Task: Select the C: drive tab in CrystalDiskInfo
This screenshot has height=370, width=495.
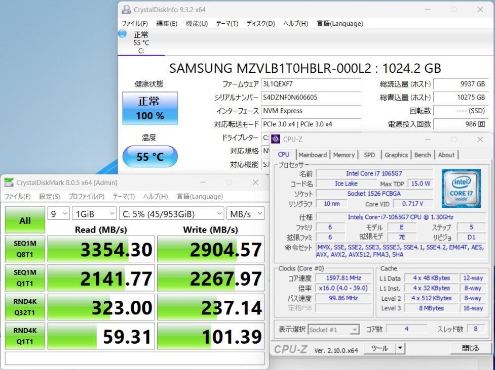Action: [x=141, y=42]
